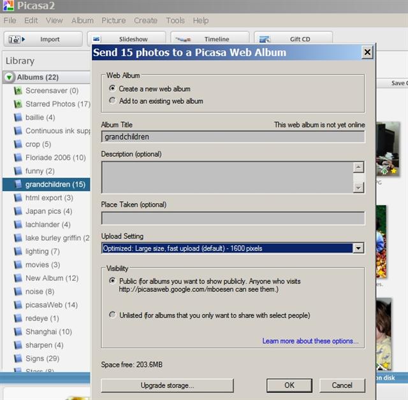Click the picasaWeb album icon
408x400 pixels.
click(x=18, y=305)
